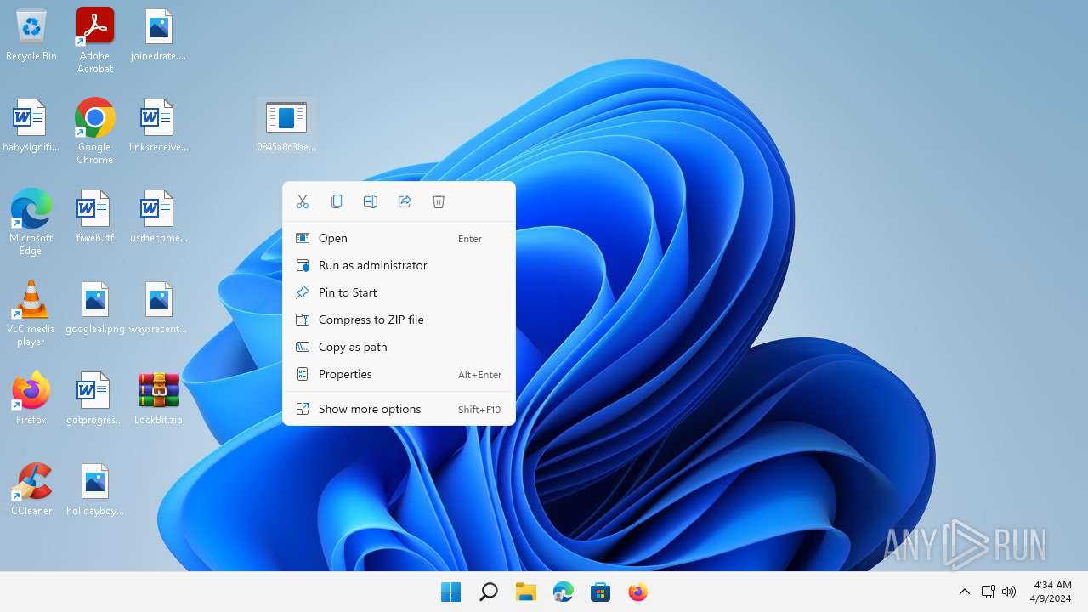Select the babysignifi Word document icon

(x=31, y=127)
